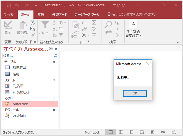183x136 pixels.
Task: Click the 検索 magnifier find icon
Action: point(108,25)
